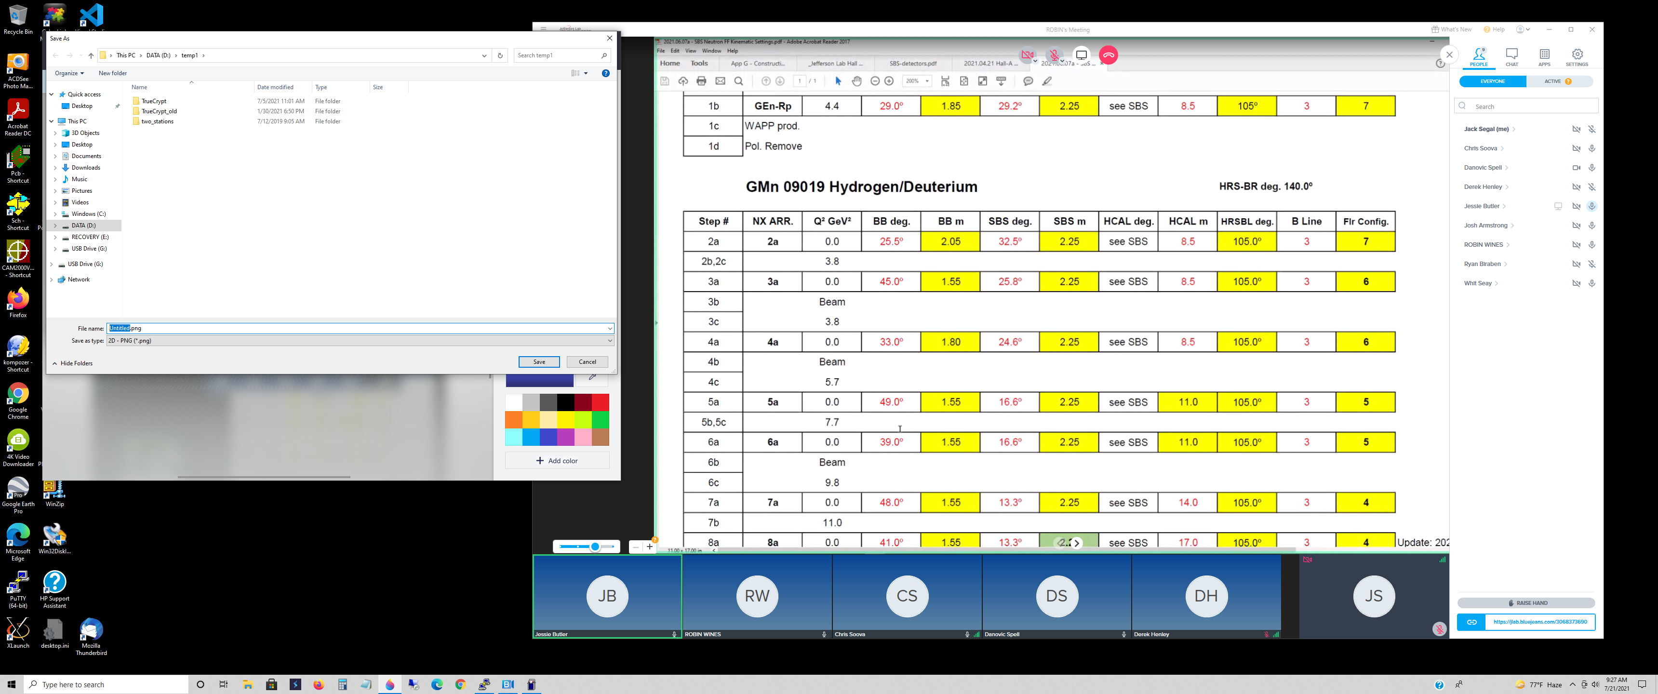
Task: Open the Save as type dropdown
Action: pos(361,341)
